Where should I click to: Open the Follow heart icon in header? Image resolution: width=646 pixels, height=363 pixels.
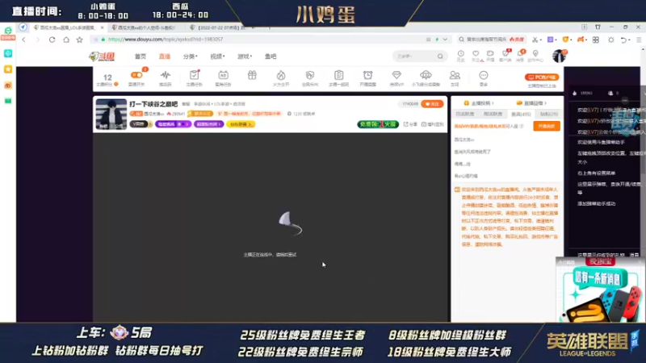476,53
